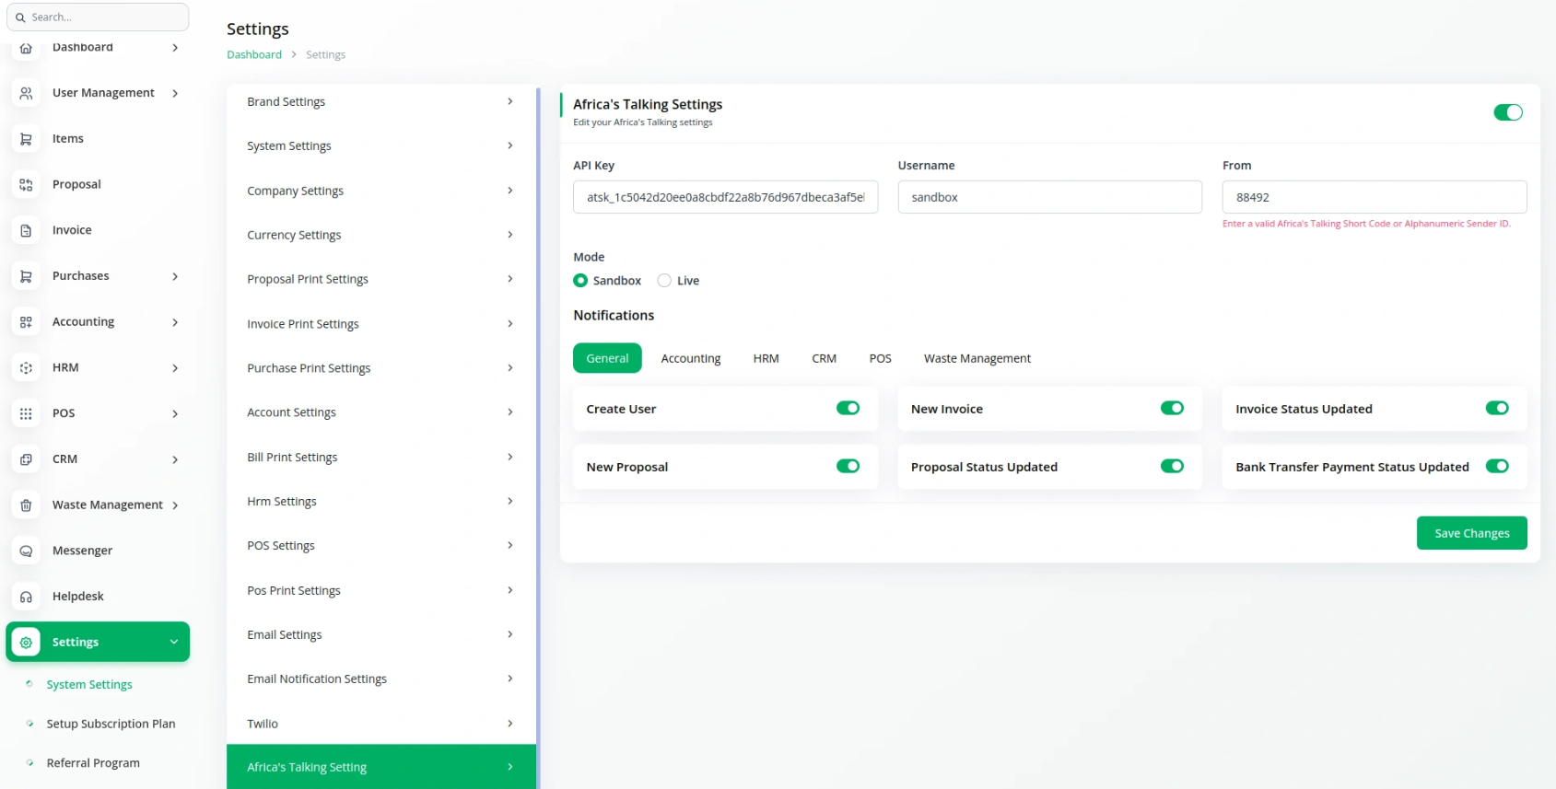Open Email Settings section
This screenshot has width=1556, height=789.
[x=380, y=634]
